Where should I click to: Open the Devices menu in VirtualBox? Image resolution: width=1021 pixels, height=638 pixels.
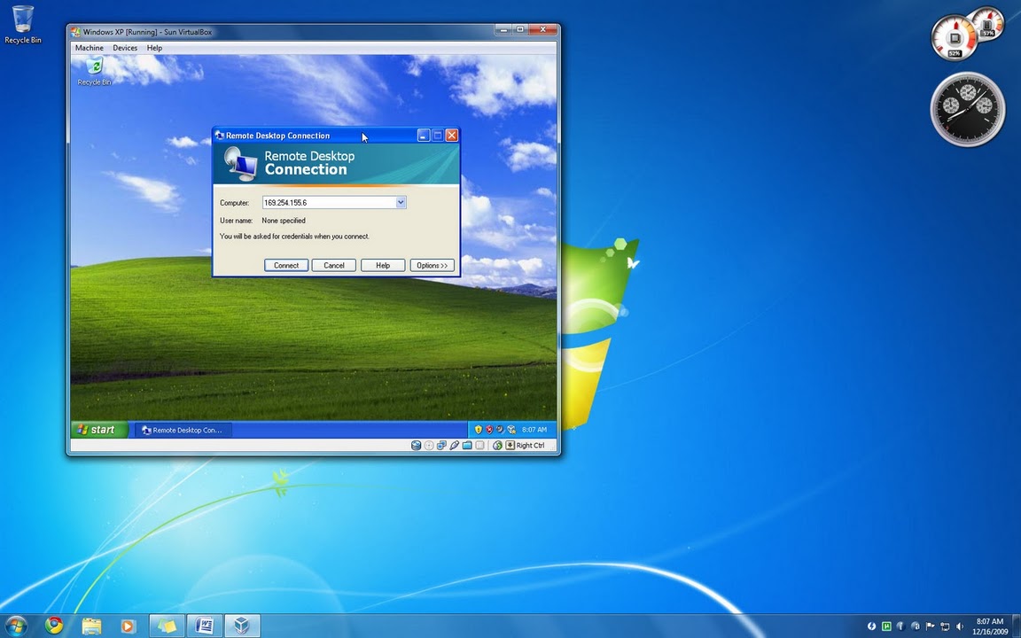125,48
